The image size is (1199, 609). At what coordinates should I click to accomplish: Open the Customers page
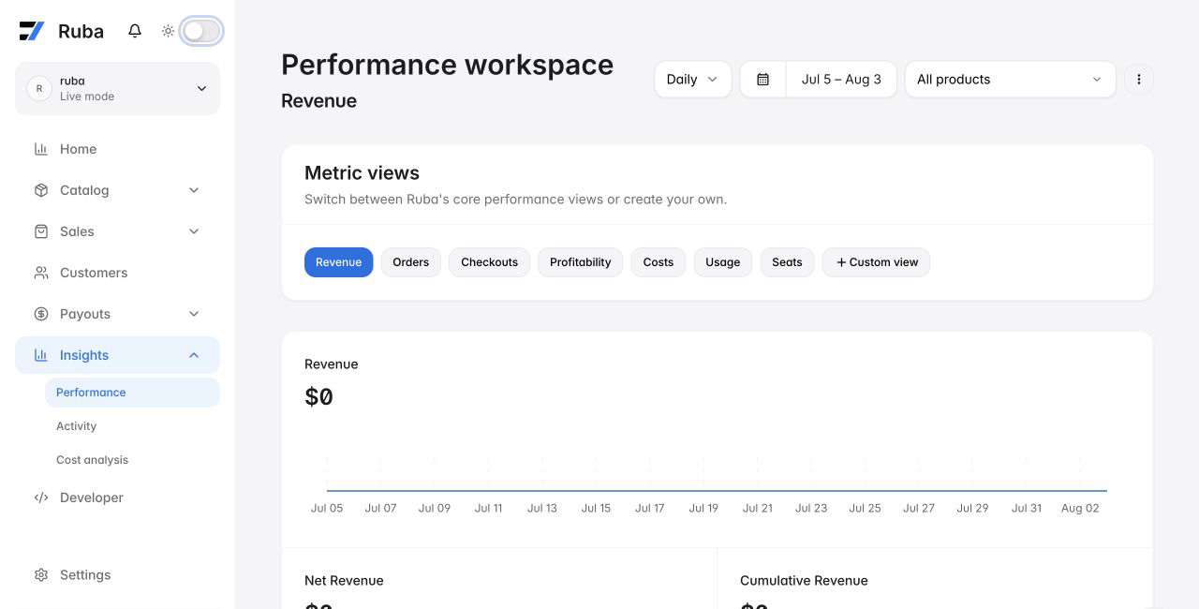[x=117, y=273]
